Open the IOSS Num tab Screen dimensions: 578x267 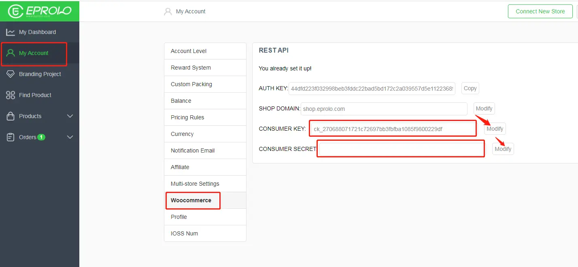pyautogui.click(x=205, y=233)
